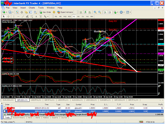Select the Trendline tool

tap(23, 17)
